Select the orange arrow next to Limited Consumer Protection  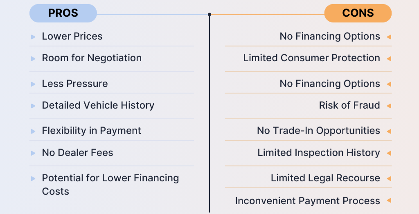coord(389,58)
